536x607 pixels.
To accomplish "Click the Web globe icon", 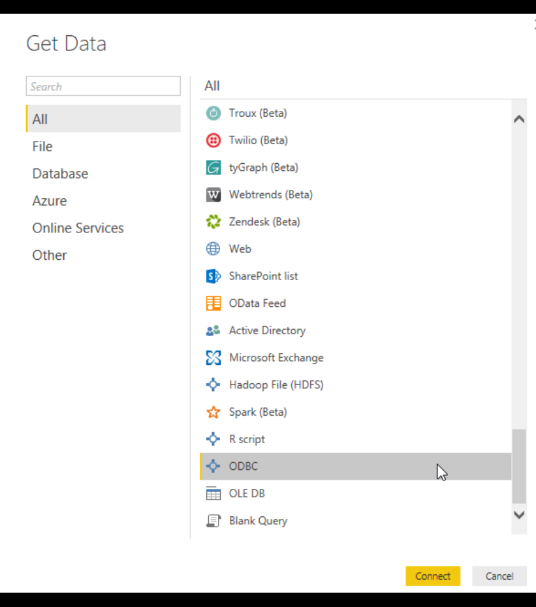I will [213, 249].
